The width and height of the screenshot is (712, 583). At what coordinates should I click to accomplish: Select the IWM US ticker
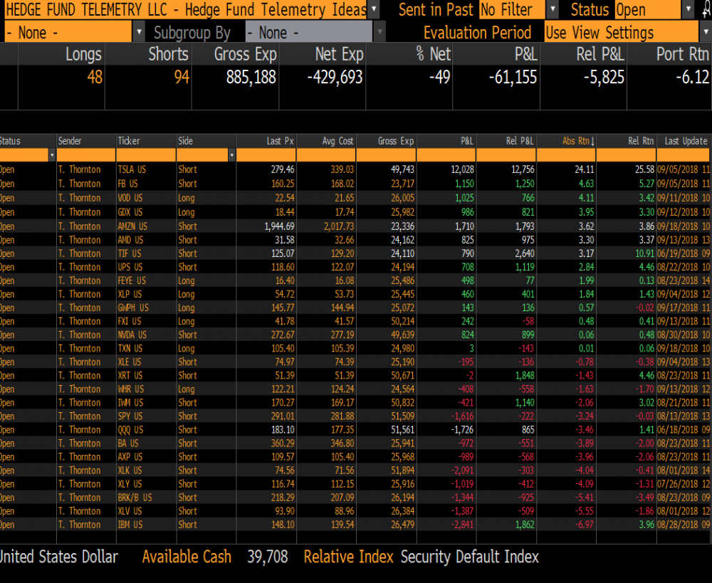130,403
